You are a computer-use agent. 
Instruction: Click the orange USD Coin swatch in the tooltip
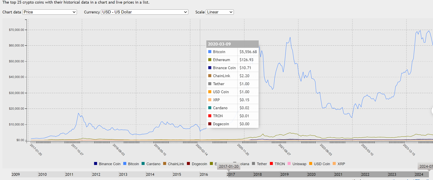210,92
